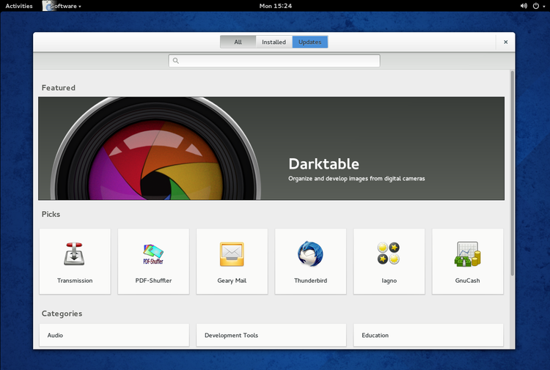Viewport: 550px width, 370px height.
Task: Switch to the Installed view
Action: pos(274,42)
